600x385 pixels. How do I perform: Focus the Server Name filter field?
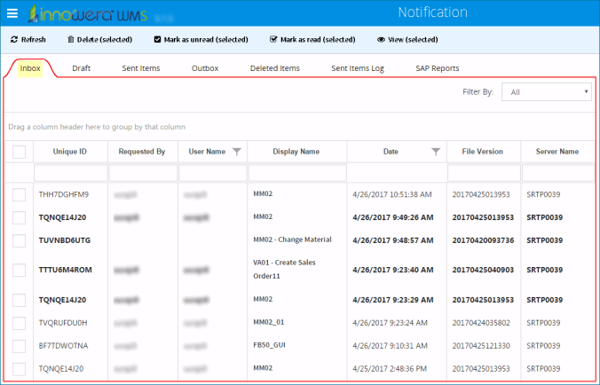(558, 173)
